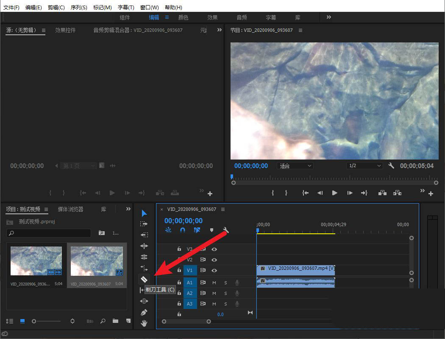Viewport: 445px width, 339px height.
Task: Toggle the lock on track V3
Action: [x=179, y=249]
